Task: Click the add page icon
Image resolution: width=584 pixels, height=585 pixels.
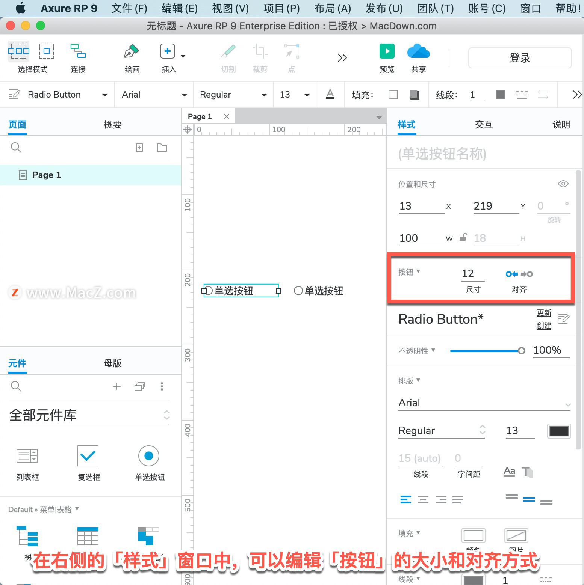Action: (139, 148)
